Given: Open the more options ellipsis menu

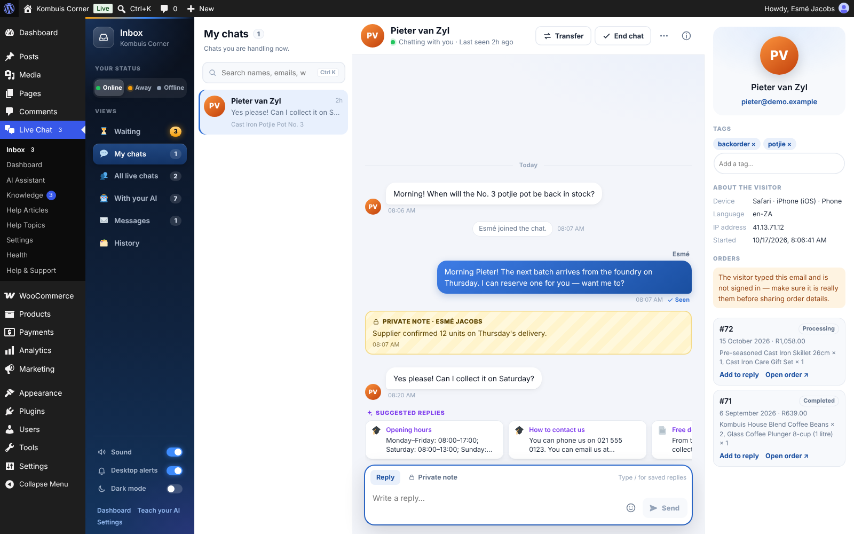Looking at the screenshot, I should (664, 36).
